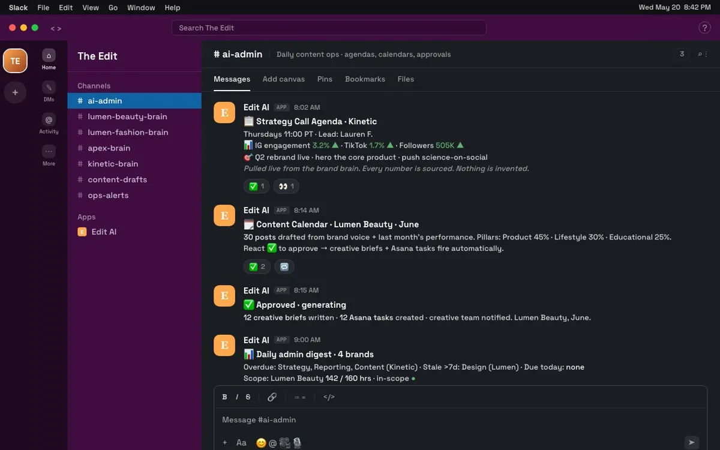This screenshot has height=450, width=720.
Task: Open the emoji picker in composer
Action: click(x=261, y=443)
